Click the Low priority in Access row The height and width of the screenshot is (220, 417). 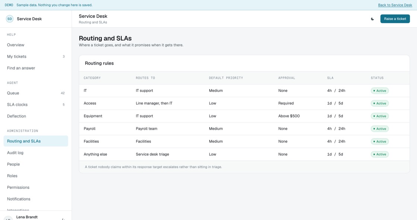[213, 103]
